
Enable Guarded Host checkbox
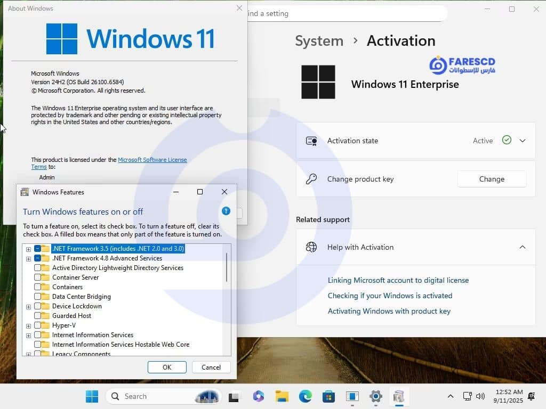pyautogui.click(x=38, y=315)
